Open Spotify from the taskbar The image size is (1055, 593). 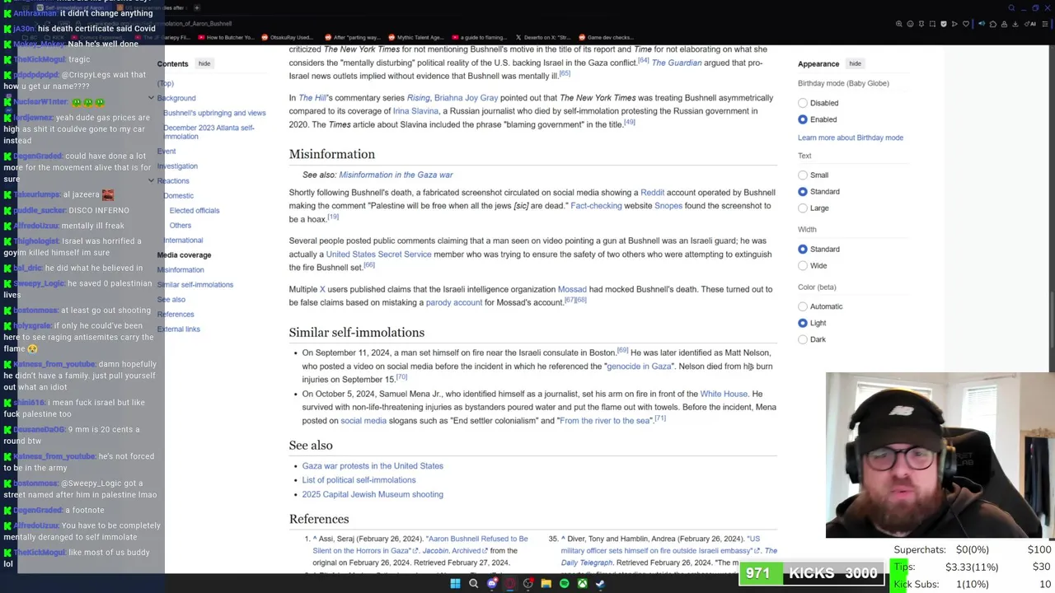(x=564, y=583)
